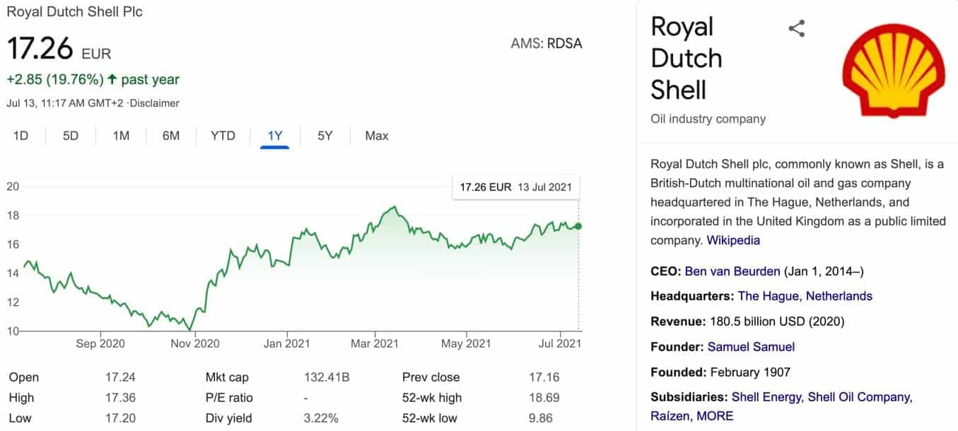Open CEO Ben van Beurden link
Viewport: 958px width, 431px height.
732,271
